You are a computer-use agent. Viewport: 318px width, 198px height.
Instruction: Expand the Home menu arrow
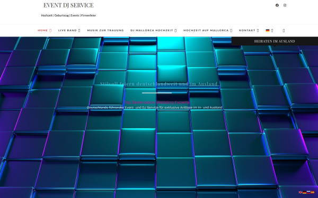50,31
